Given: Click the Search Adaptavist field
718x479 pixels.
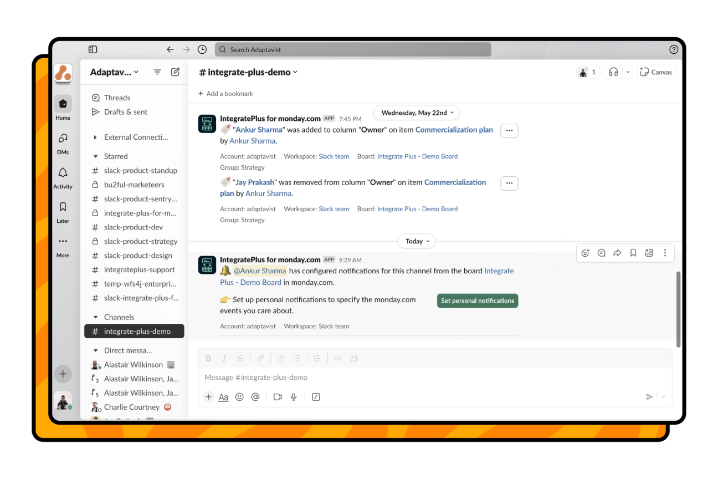Looking at the screenshot, I should pos(353,49).
